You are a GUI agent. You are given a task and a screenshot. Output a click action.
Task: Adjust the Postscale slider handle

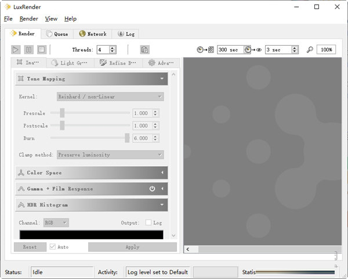coord(63,126)
